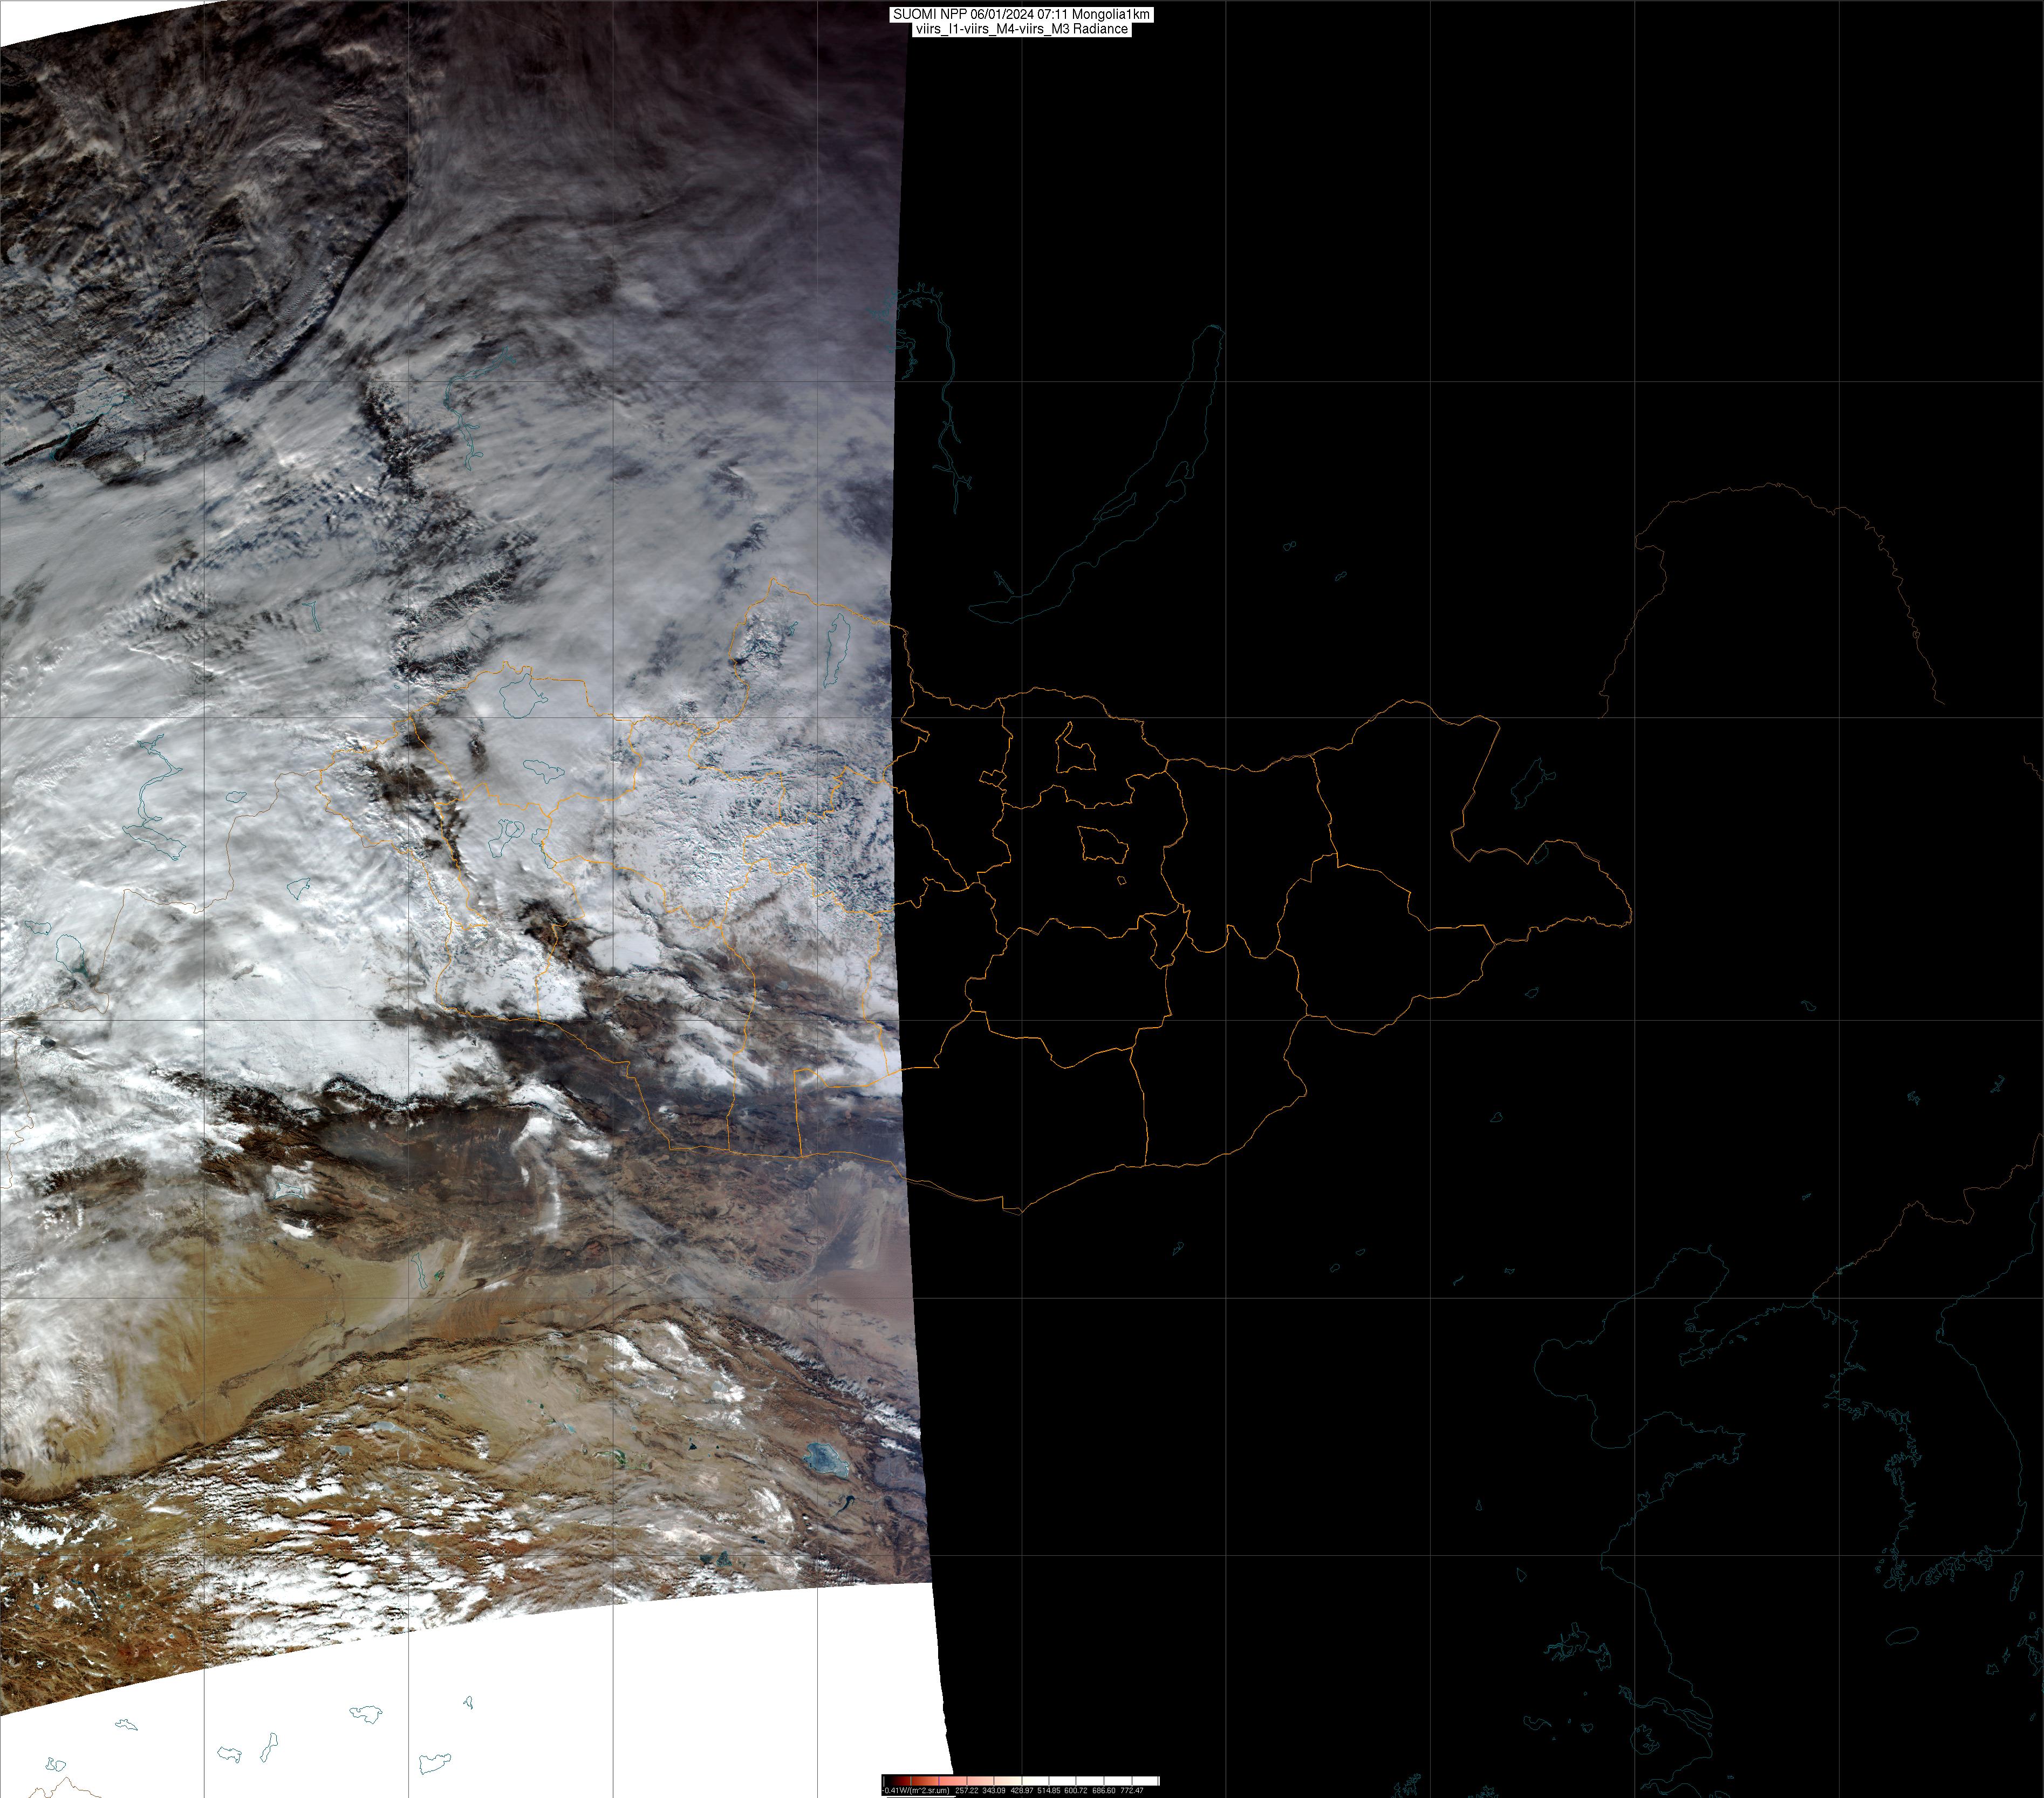The height and width of the screenshot is (1798, 2044).
Task: Click the 257.22 colorbar value label
Action: 967,1791
